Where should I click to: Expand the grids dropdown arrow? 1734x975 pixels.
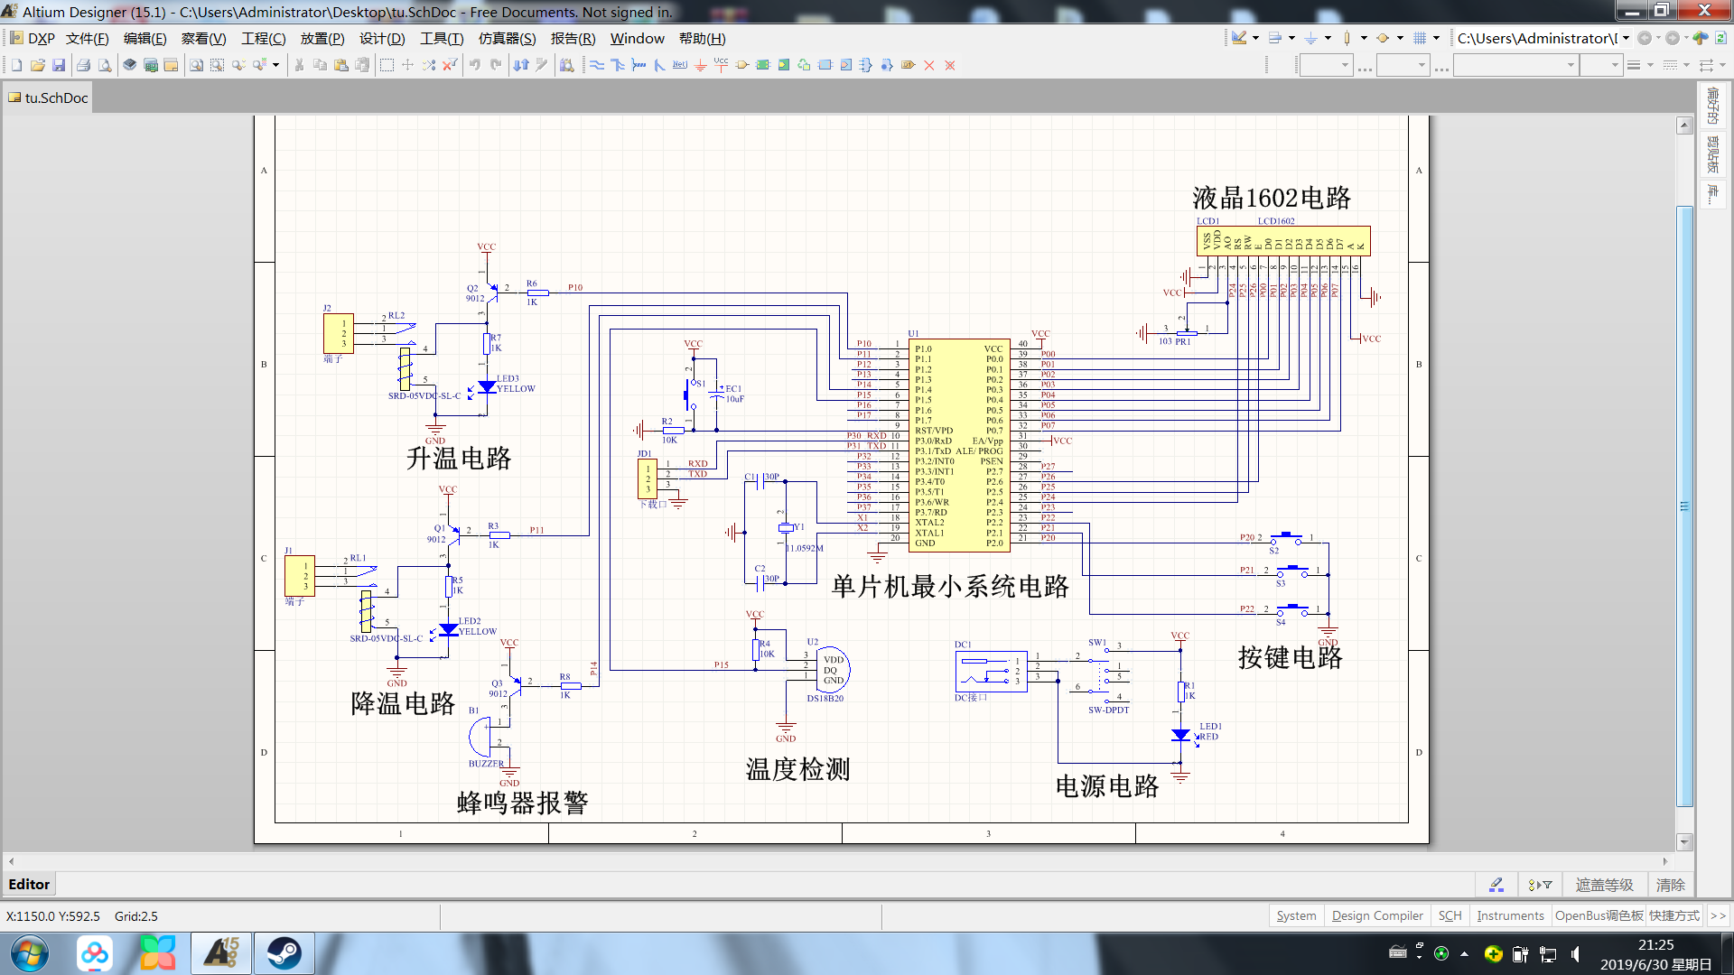pyautogui.click(x=1436, y=38)
